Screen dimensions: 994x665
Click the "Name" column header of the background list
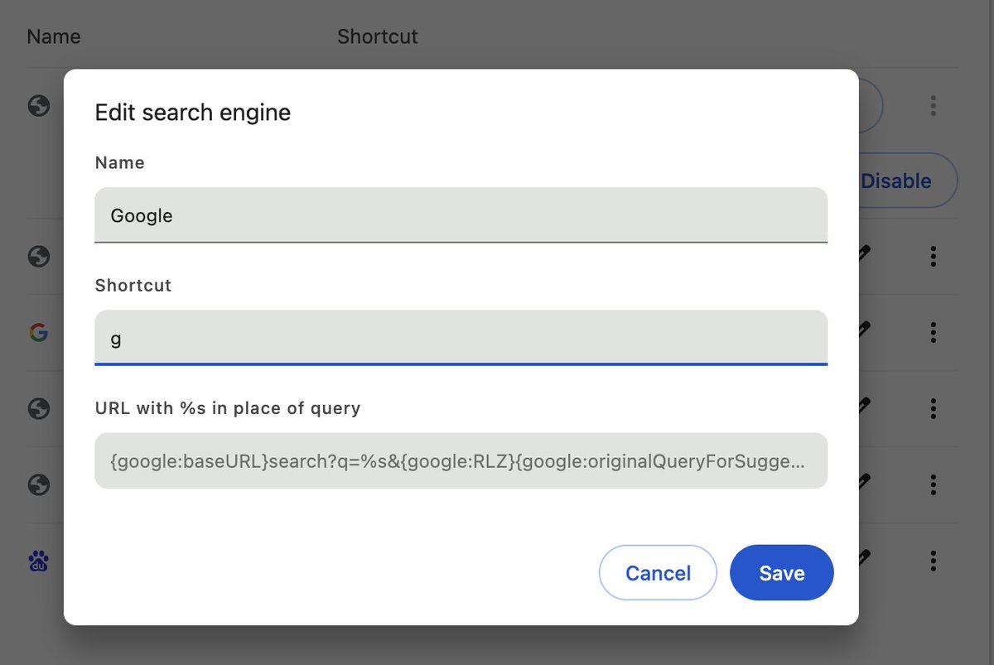pos(54,36)
